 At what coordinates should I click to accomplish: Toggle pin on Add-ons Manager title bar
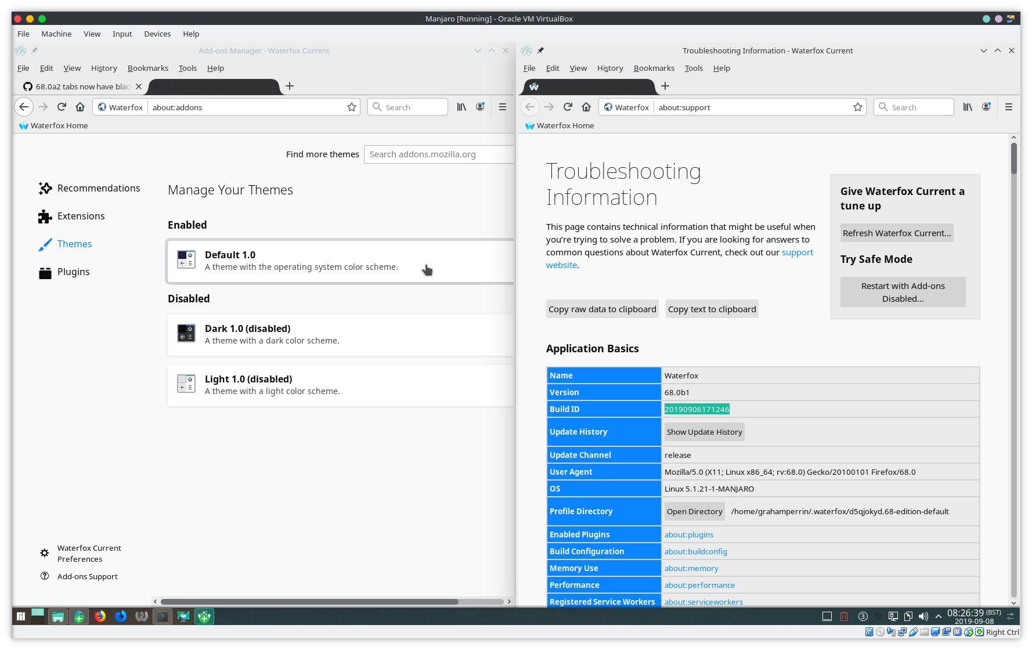click(34, 50)
